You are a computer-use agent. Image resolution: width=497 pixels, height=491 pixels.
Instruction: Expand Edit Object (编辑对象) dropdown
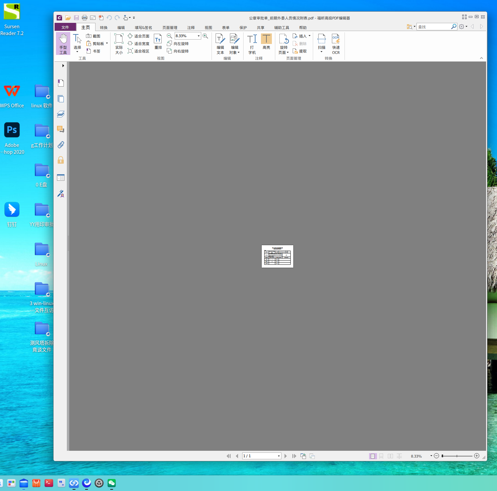239,53
